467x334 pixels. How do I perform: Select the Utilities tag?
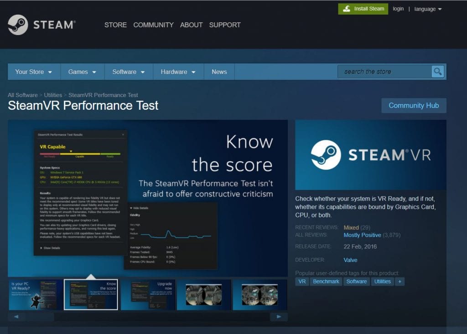click(x=383, y=282)
